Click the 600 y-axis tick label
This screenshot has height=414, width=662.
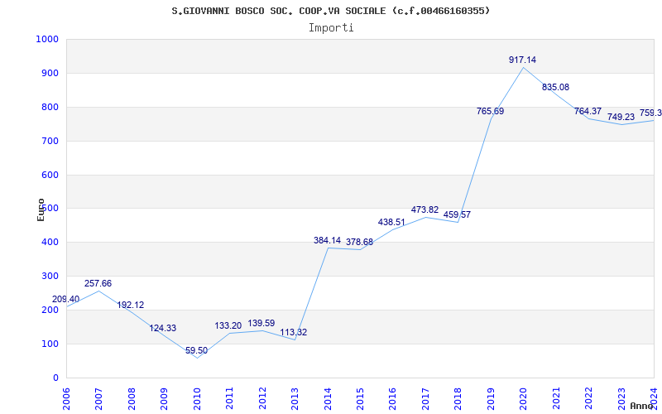click(50, 175)
